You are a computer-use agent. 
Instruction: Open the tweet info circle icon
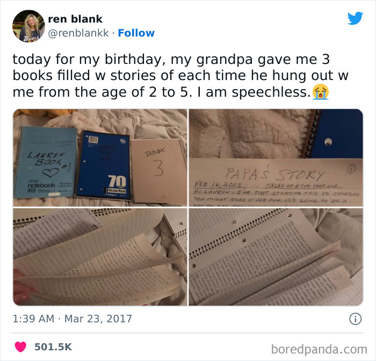355,319
